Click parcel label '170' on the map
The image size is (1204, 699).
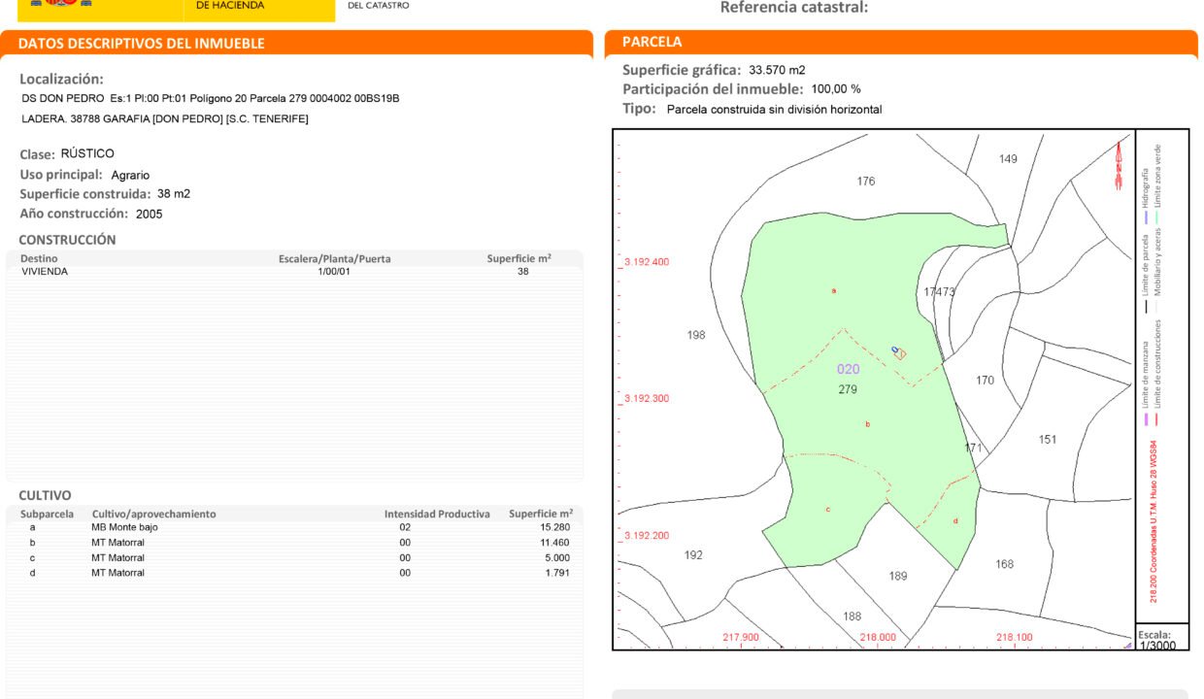pos(986,381)
